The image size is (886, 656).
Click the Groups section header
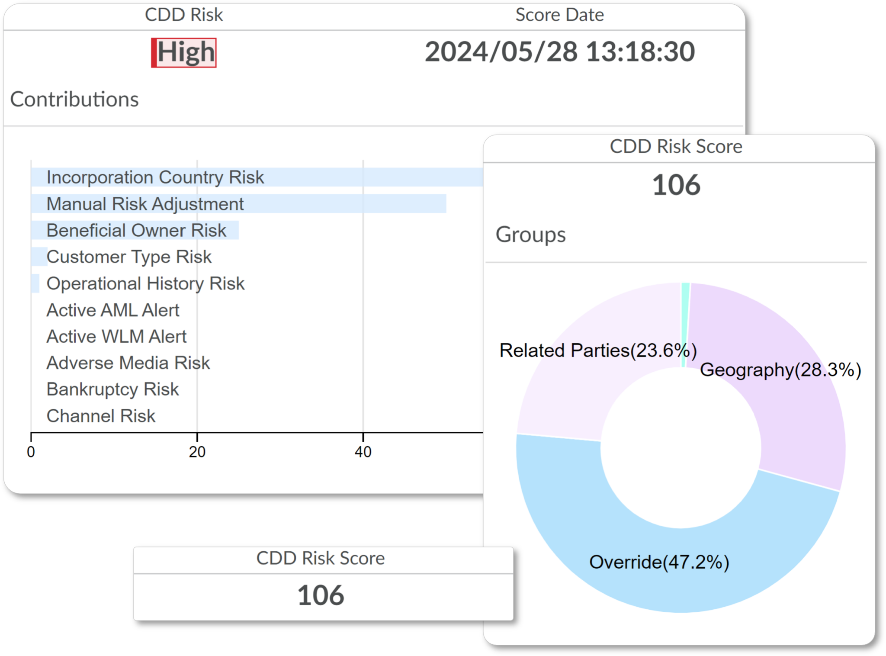click(x=530, y=235)
